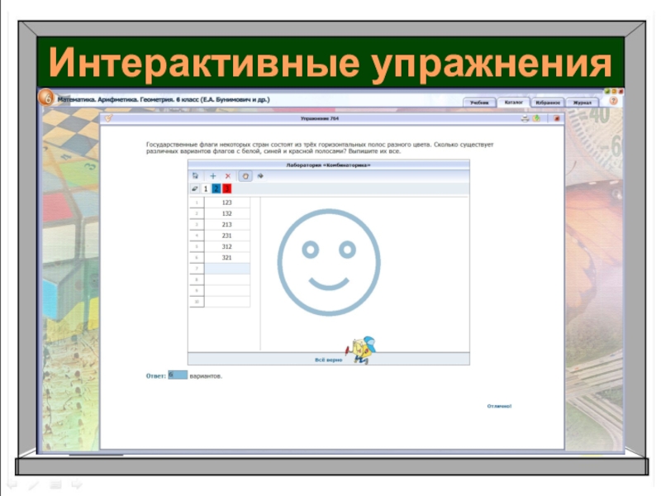Select table cell containing 231
This screenshot has width=661, height=496.
(226, 236)
